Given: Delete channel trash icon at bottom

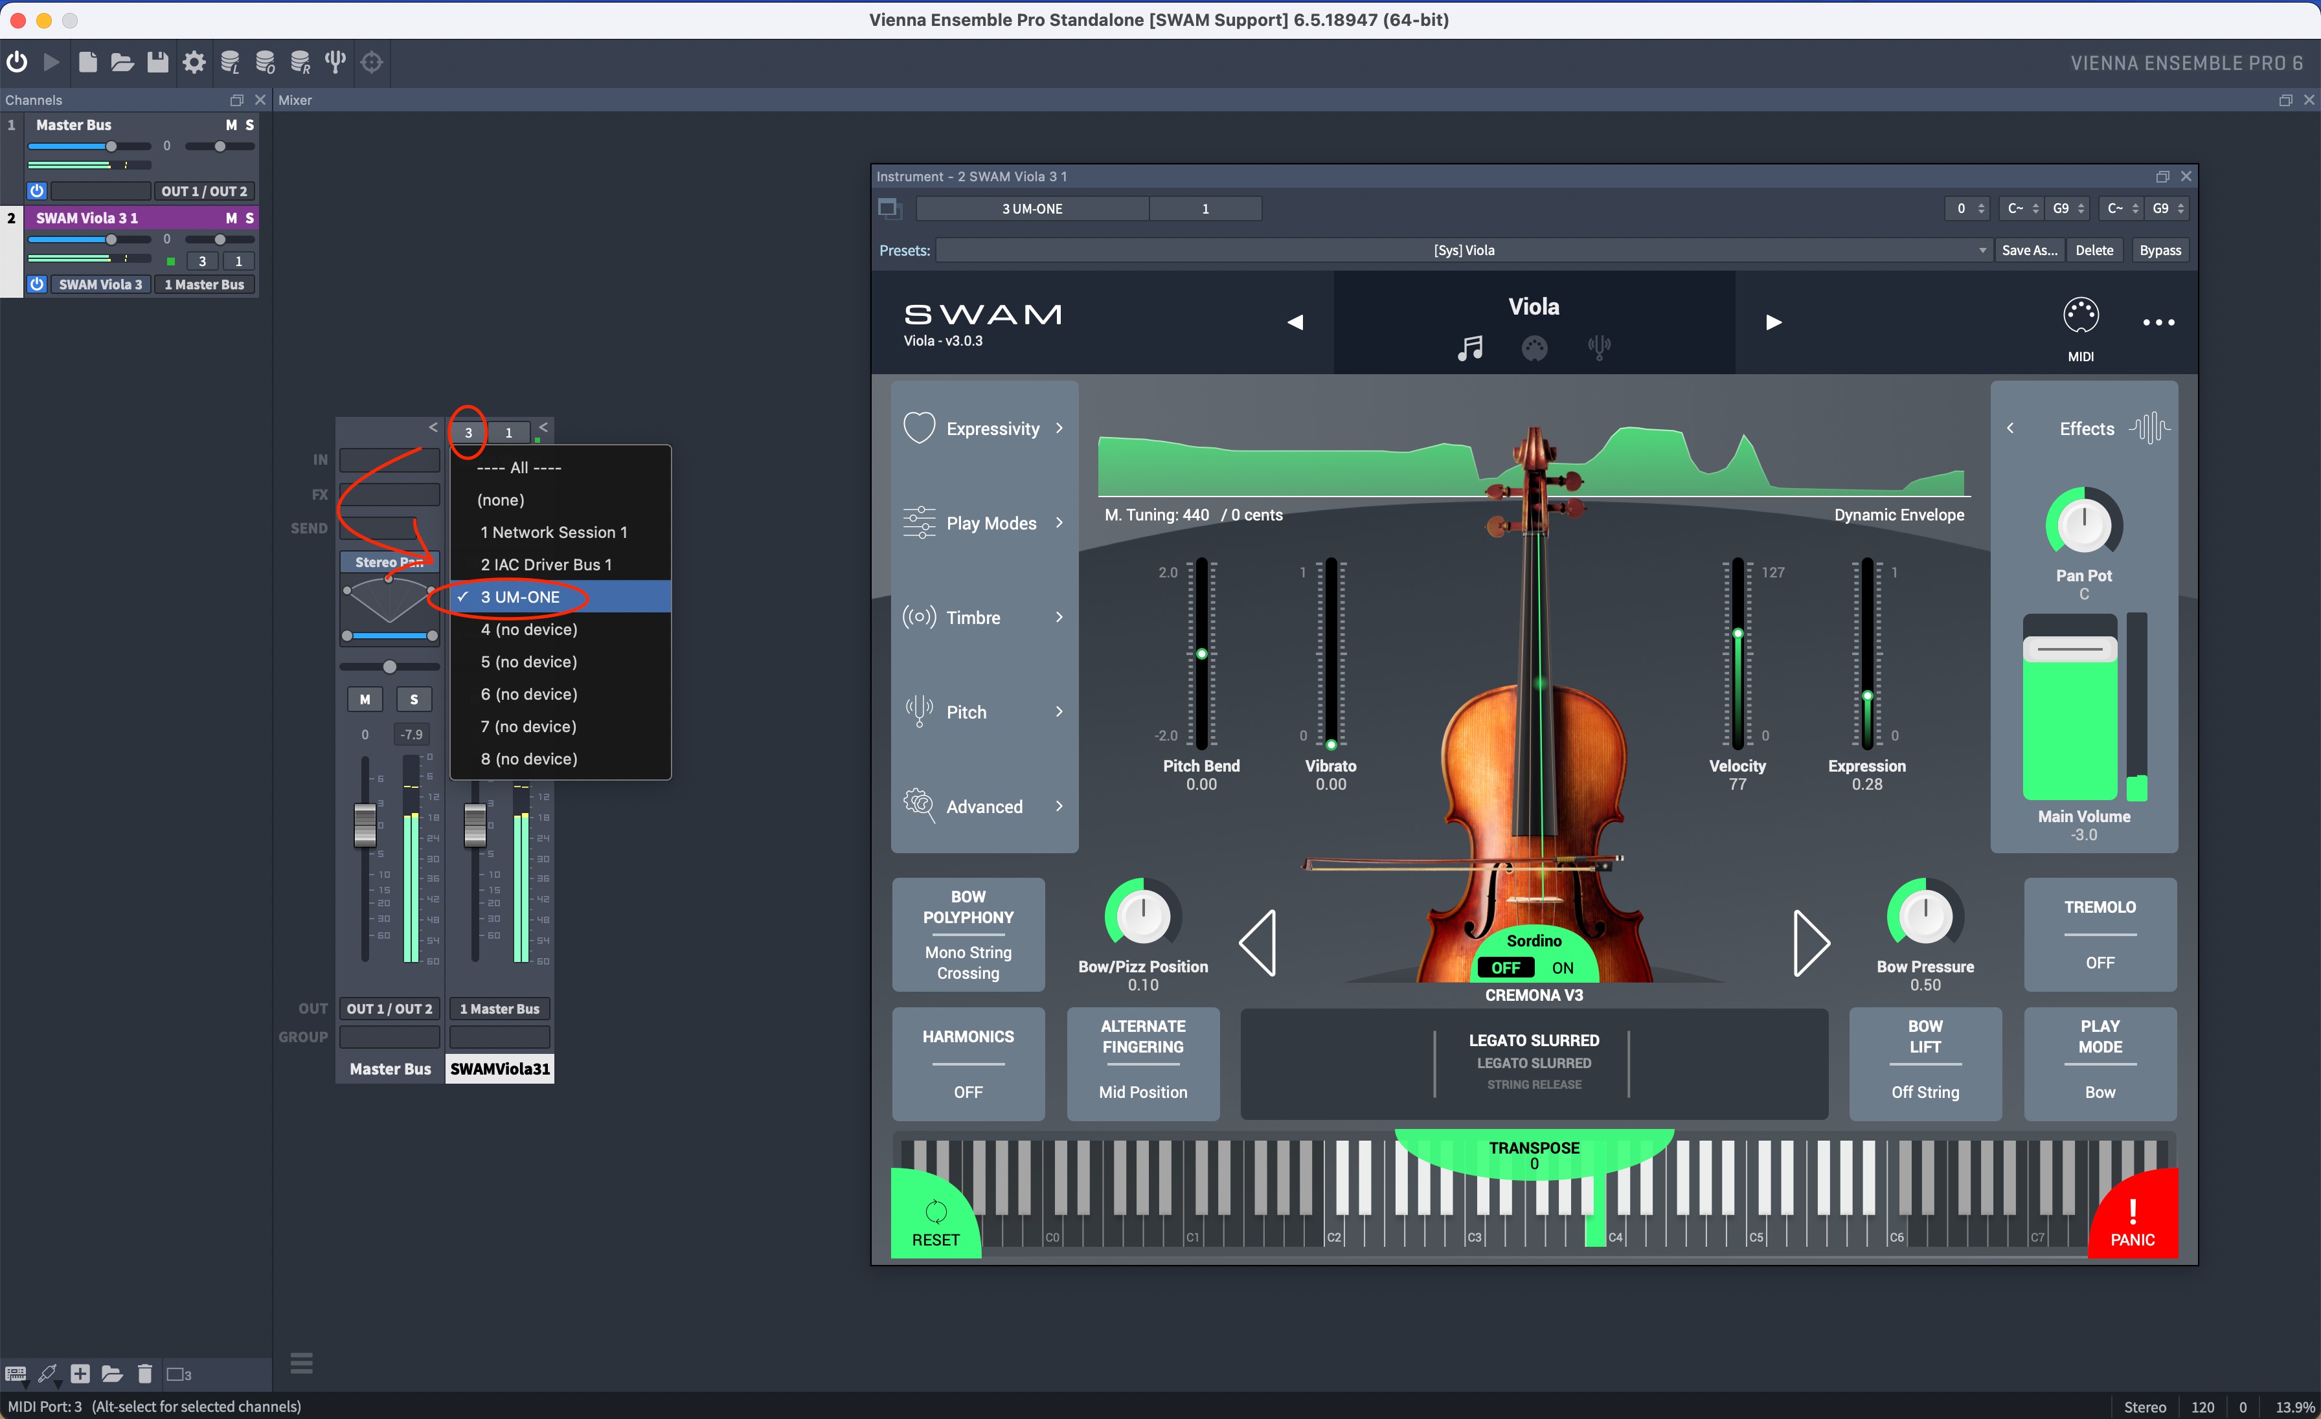Looking at the screenshot, I should tap(144, 1374).
